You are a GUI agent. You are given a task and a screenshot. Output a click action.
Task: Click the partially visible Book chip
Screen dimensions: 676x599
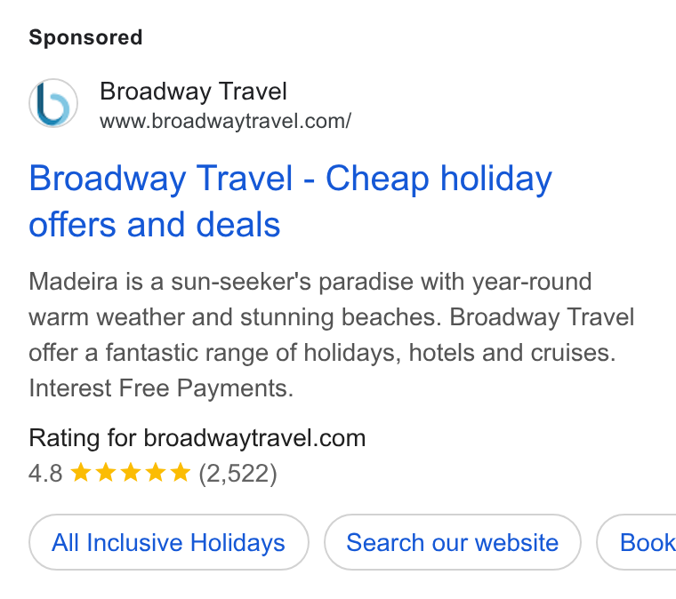(637, 542)
